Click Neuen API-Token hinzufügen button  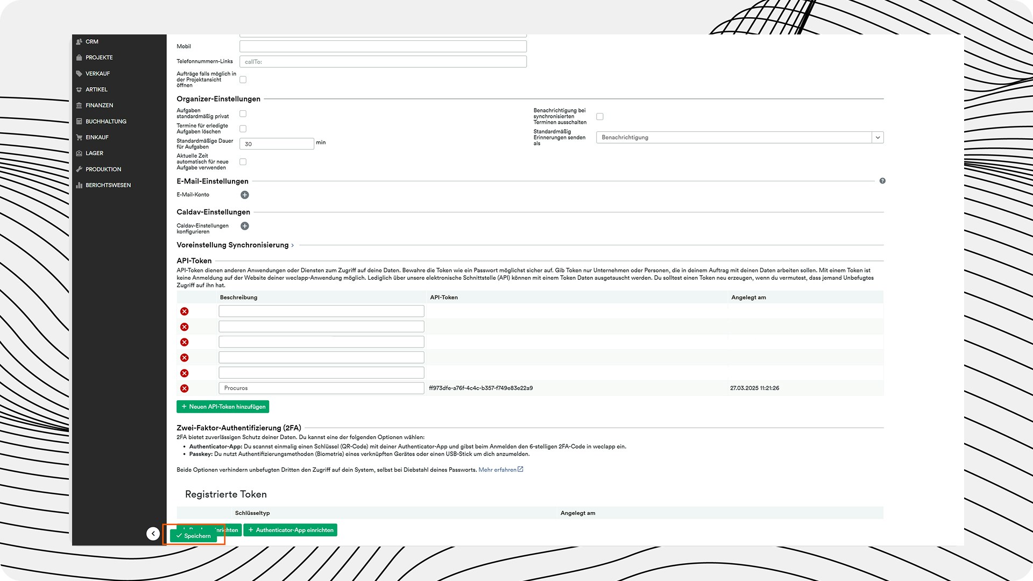pos(223,407)
